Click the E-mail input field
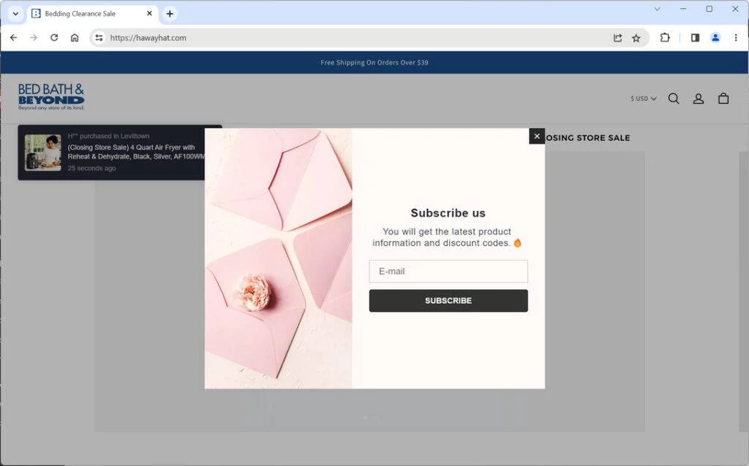This screenshot has height=466, width=749. coord(448,271)
